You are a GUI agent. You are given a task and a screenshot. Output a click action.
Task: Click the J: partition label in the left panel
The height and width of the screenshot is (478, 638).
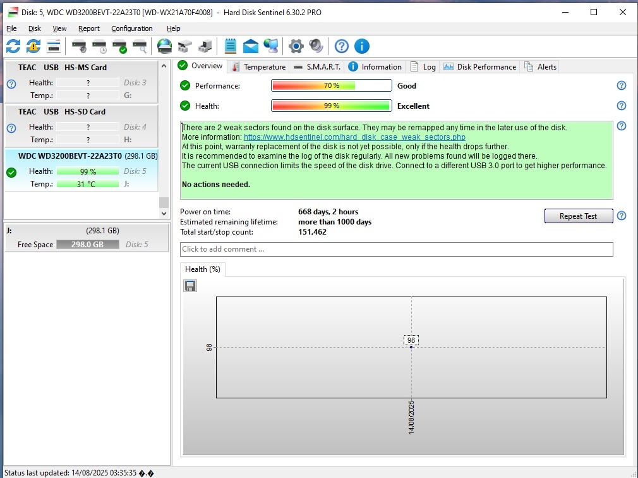pos(9,231)
